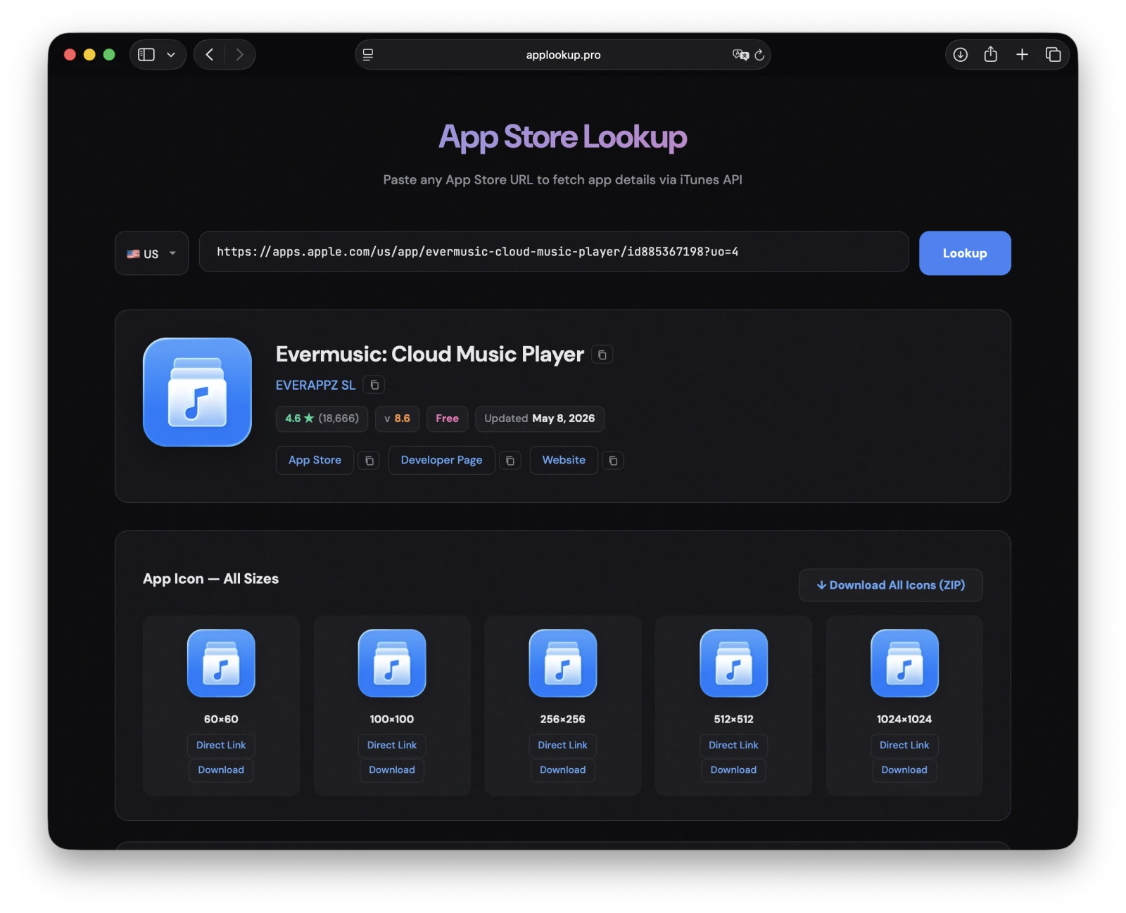Image resolution: width=1126 pixels, height=913 pixels.
Task: Click the Lookup button
Action: tap(965, 253)
